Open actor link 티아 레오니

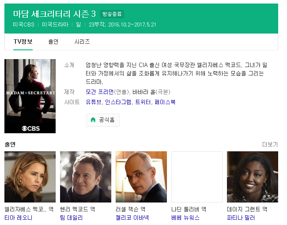18,217
